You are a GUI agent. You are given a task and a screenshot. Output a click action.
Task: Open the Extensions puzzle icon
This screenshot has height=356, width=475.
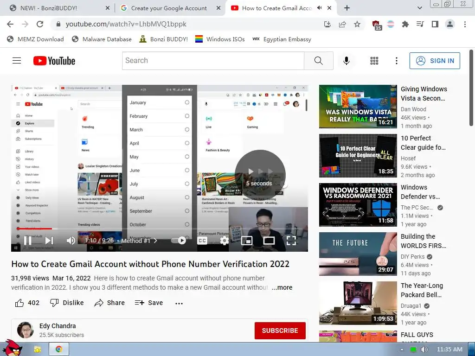click(405, 24)
